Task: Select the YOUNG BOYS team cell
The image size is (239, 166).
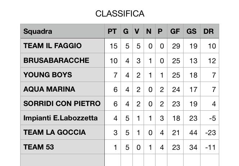Action: coord(63,74)
